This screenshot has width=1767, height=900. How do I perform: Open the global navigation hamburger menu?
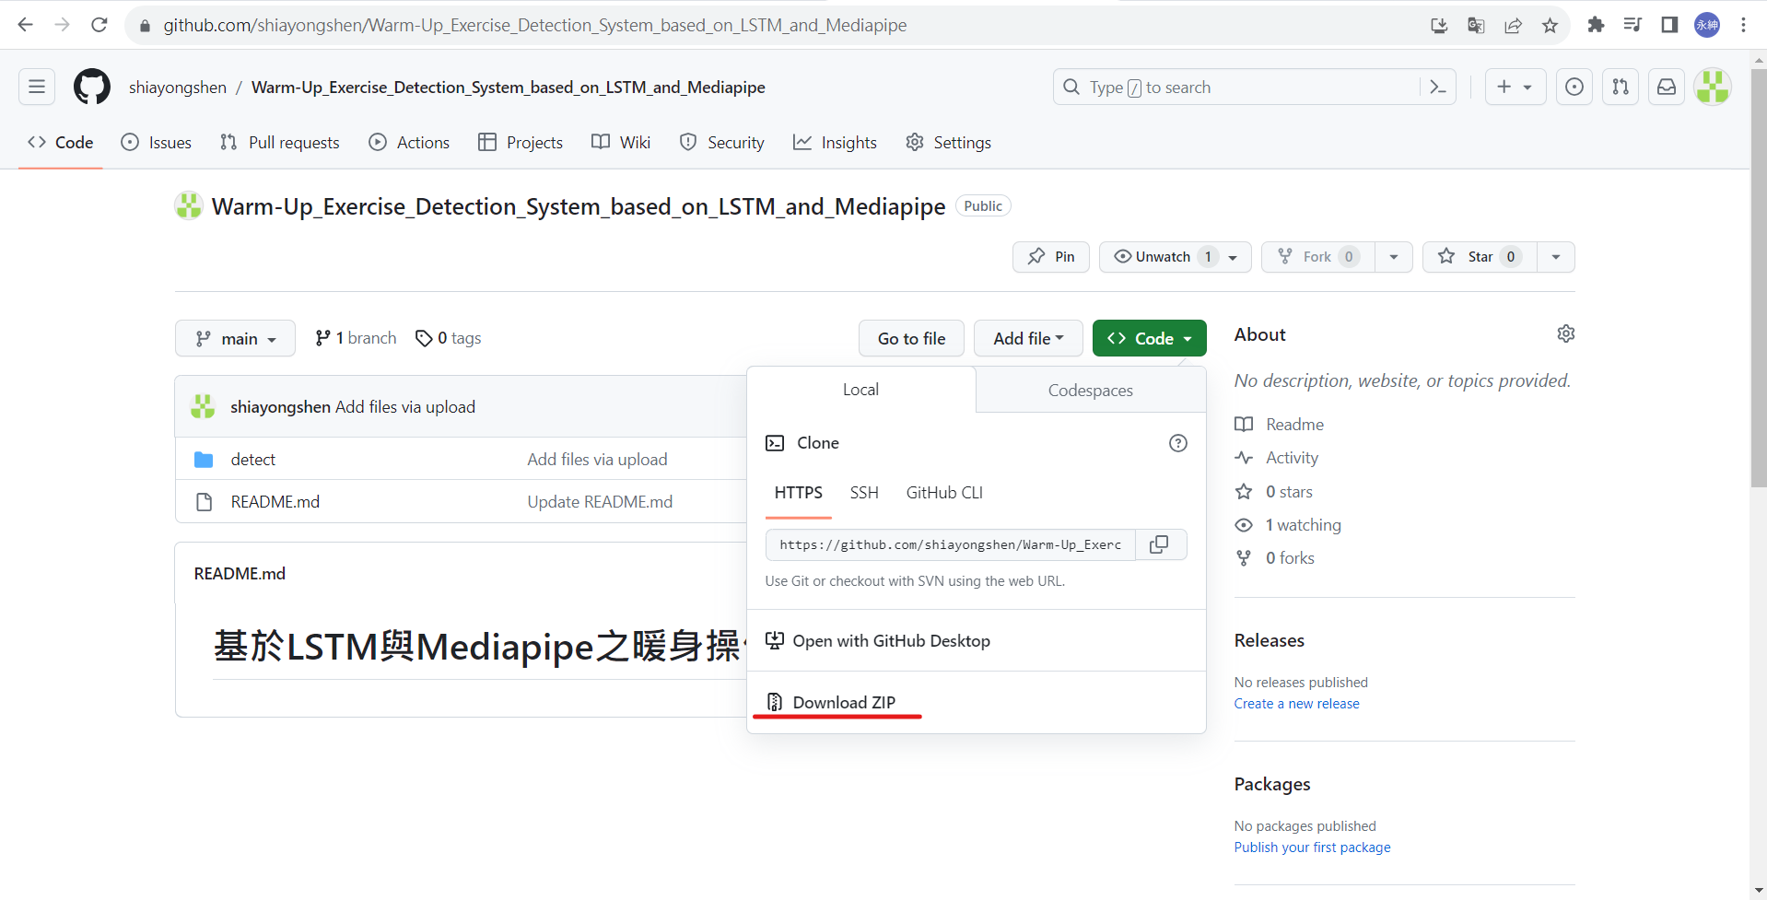pos(35,87)
